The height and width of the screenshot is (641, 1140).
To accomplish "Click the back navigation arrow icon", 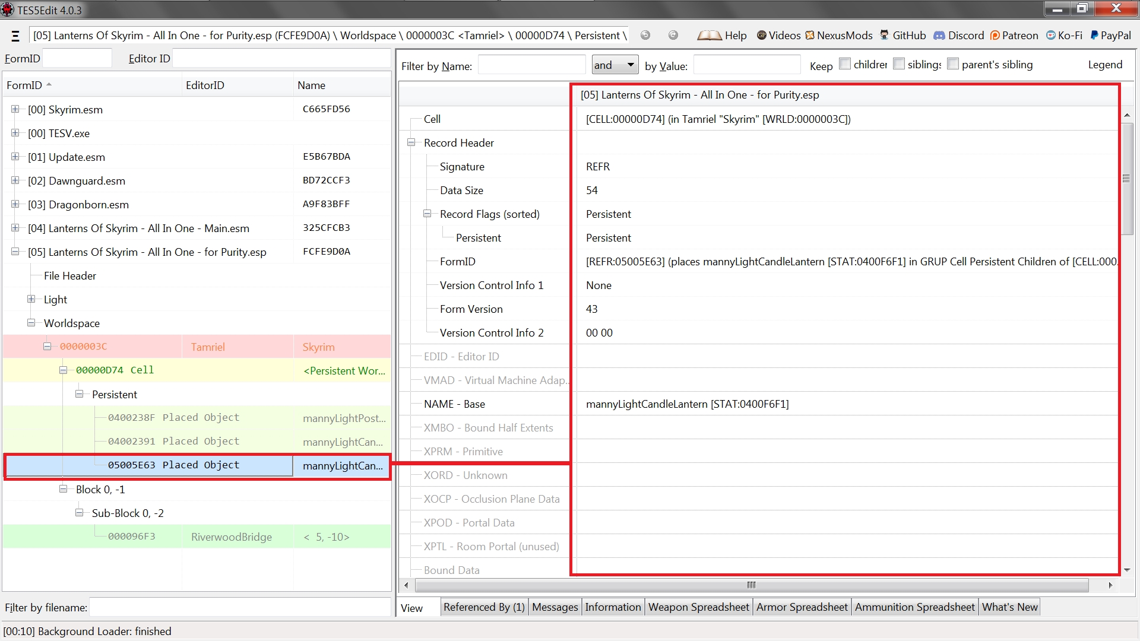I will (x=645, y=35).
